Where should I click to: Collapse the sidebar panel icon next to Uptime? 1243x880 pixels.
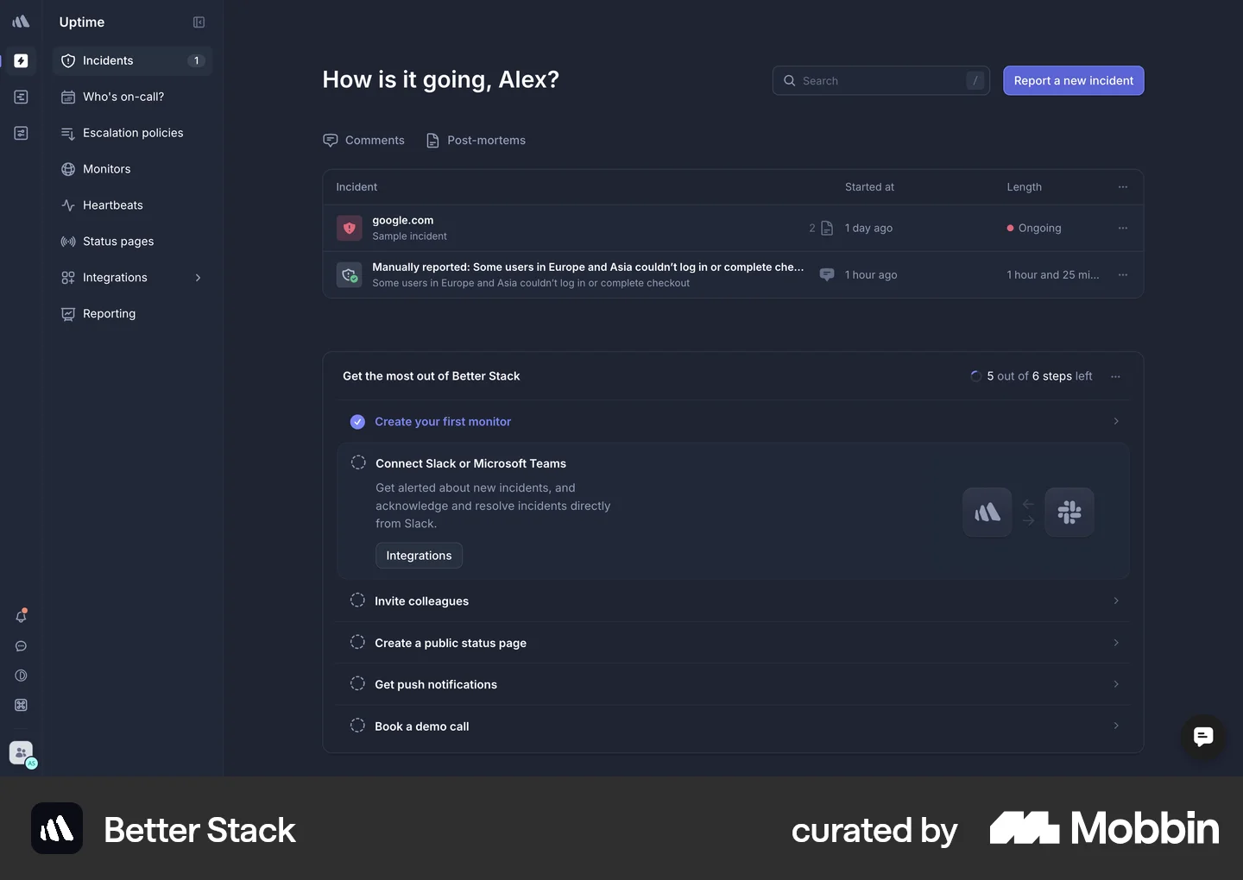pos(199,22)
